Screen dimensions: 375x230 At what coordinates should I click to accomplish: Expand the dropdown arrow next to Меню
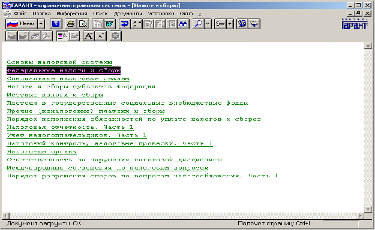[x=41, y=24]
